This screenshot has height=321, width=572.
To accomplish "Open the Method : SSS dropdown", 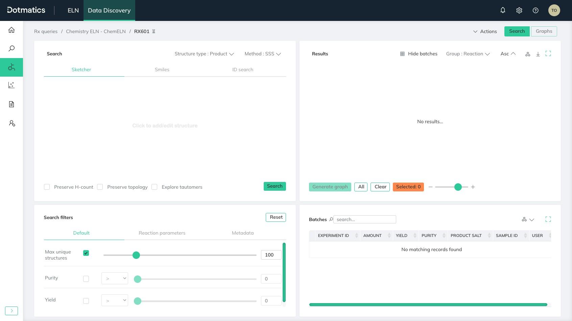I will coord(263,54).
